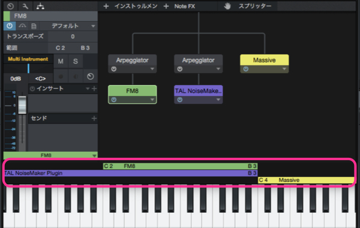Select the purple TAL NoiseMaker Plugin range bar

(x=131, y=173)
